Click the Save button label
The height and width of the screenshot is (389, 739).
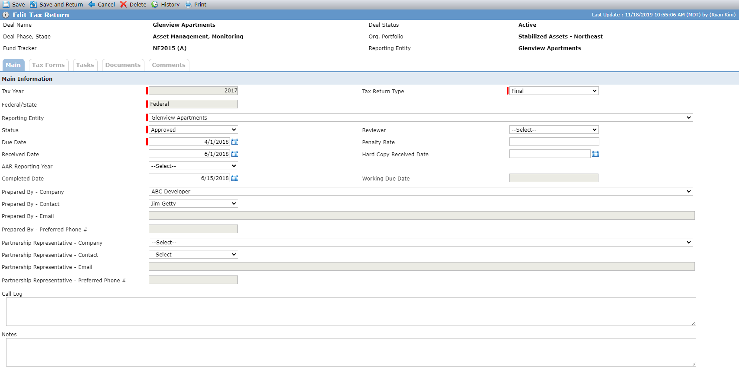(19, 4)
